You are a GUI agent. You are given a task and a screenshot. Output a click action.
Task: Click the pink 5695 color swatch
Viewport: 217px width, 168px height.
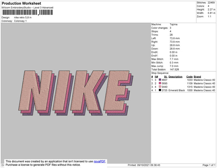tap(160, 83)
